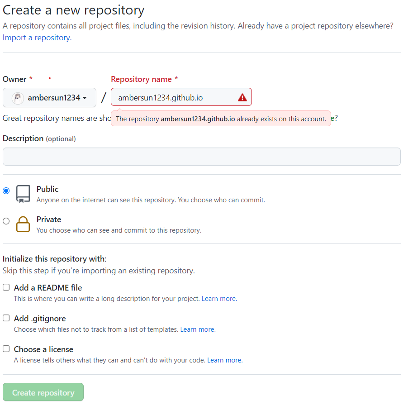Select the Public visibility radio button

[x=6, y=191]
